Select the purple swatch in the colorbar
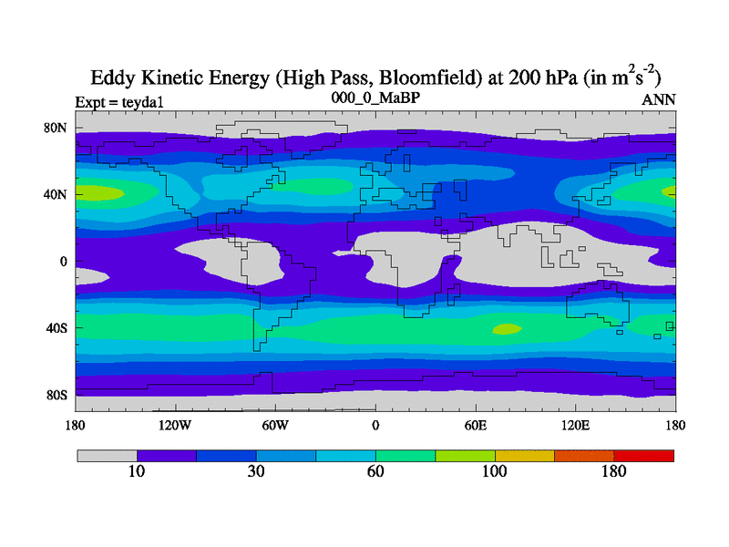The width and height of the screenshot is (729, 547). (167, 455)
